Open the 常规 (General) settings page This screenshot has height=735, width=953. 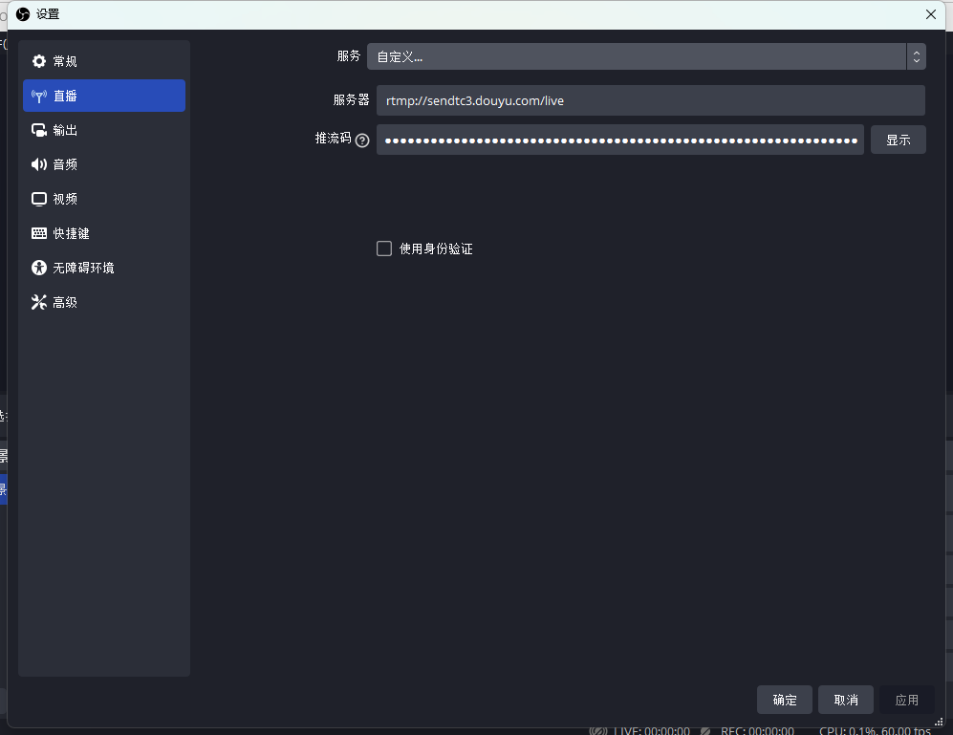click(x=104, y=61)
